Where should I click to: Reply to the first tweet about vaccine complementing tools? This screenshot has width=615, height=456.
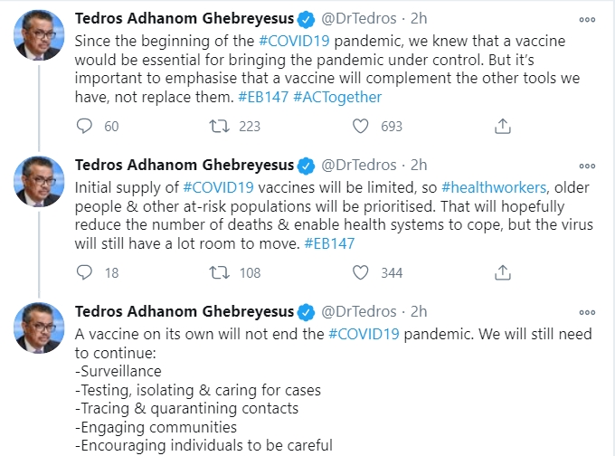click(85, 127)
